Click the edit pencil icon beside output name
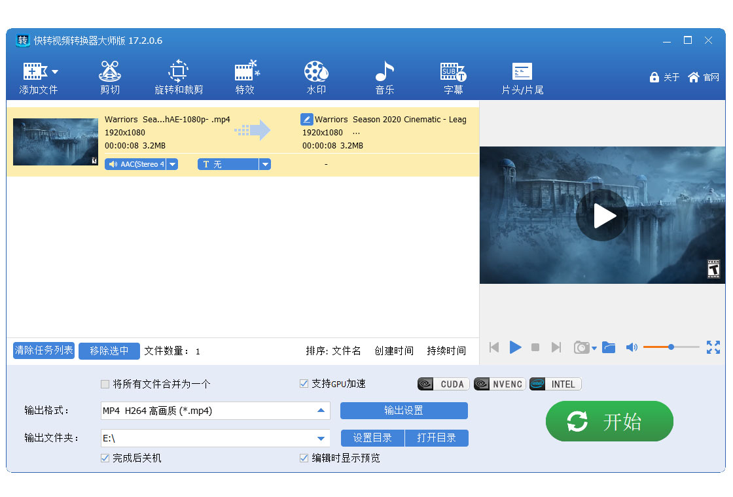 coord(306,119)
